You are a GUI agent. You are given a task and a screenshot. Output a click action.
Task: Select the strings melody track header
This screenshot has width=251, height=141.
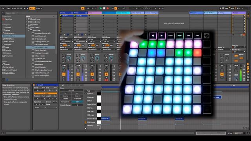click(x=151, y=13)
